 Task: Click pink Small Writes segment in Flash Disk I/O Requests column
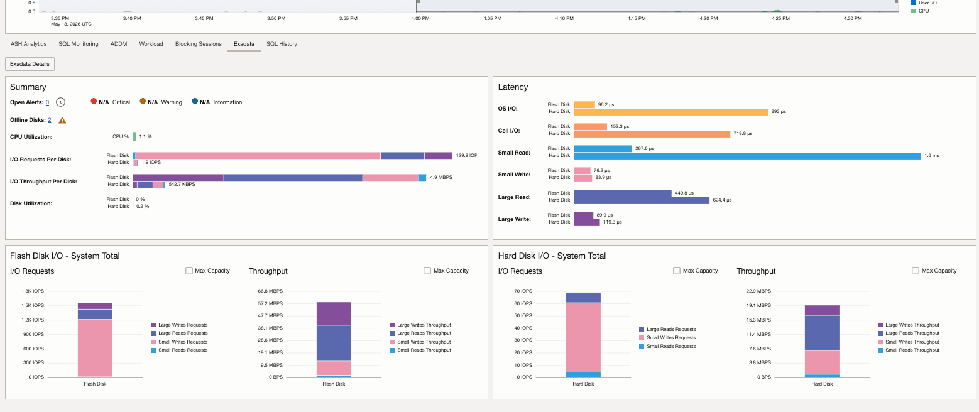[x=95, y=348]
